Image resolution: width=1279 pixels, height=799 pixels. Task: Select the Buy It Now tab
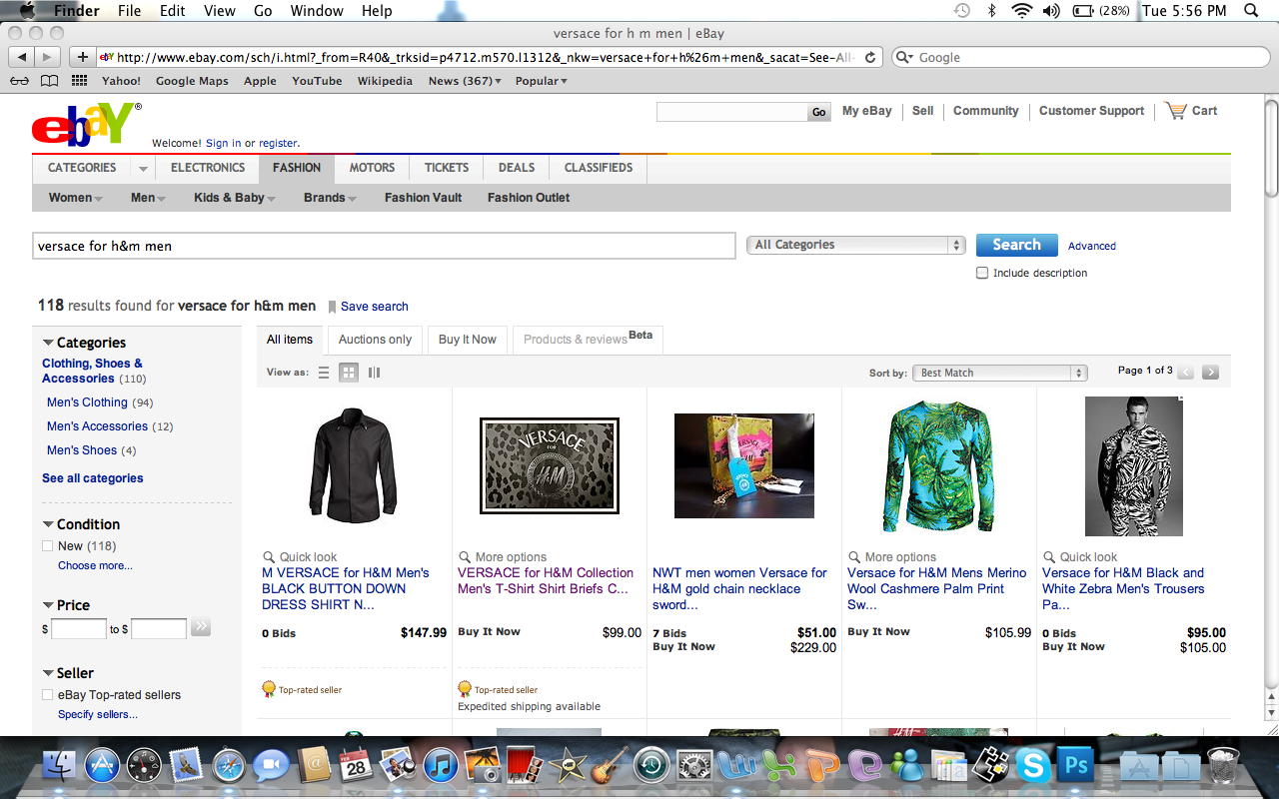click(x=468, y=340)
